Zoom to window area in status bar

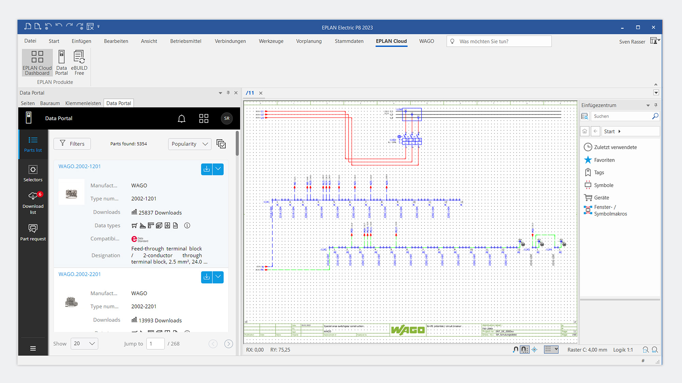click(x=645, y=350)
